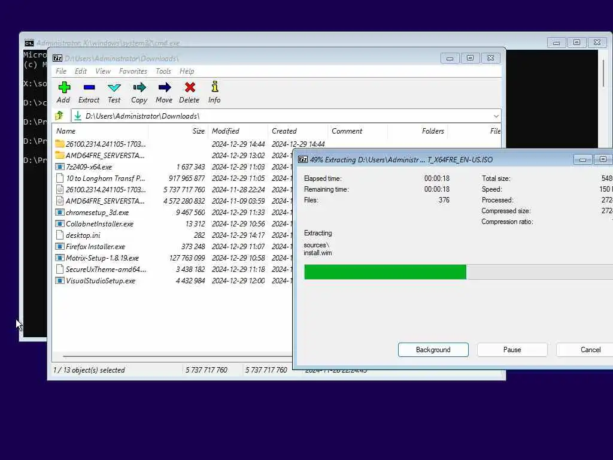Select the 5 737 717 760 byte ISO file icon
Viewport: 613px width, 460px height.
point(59,189)
